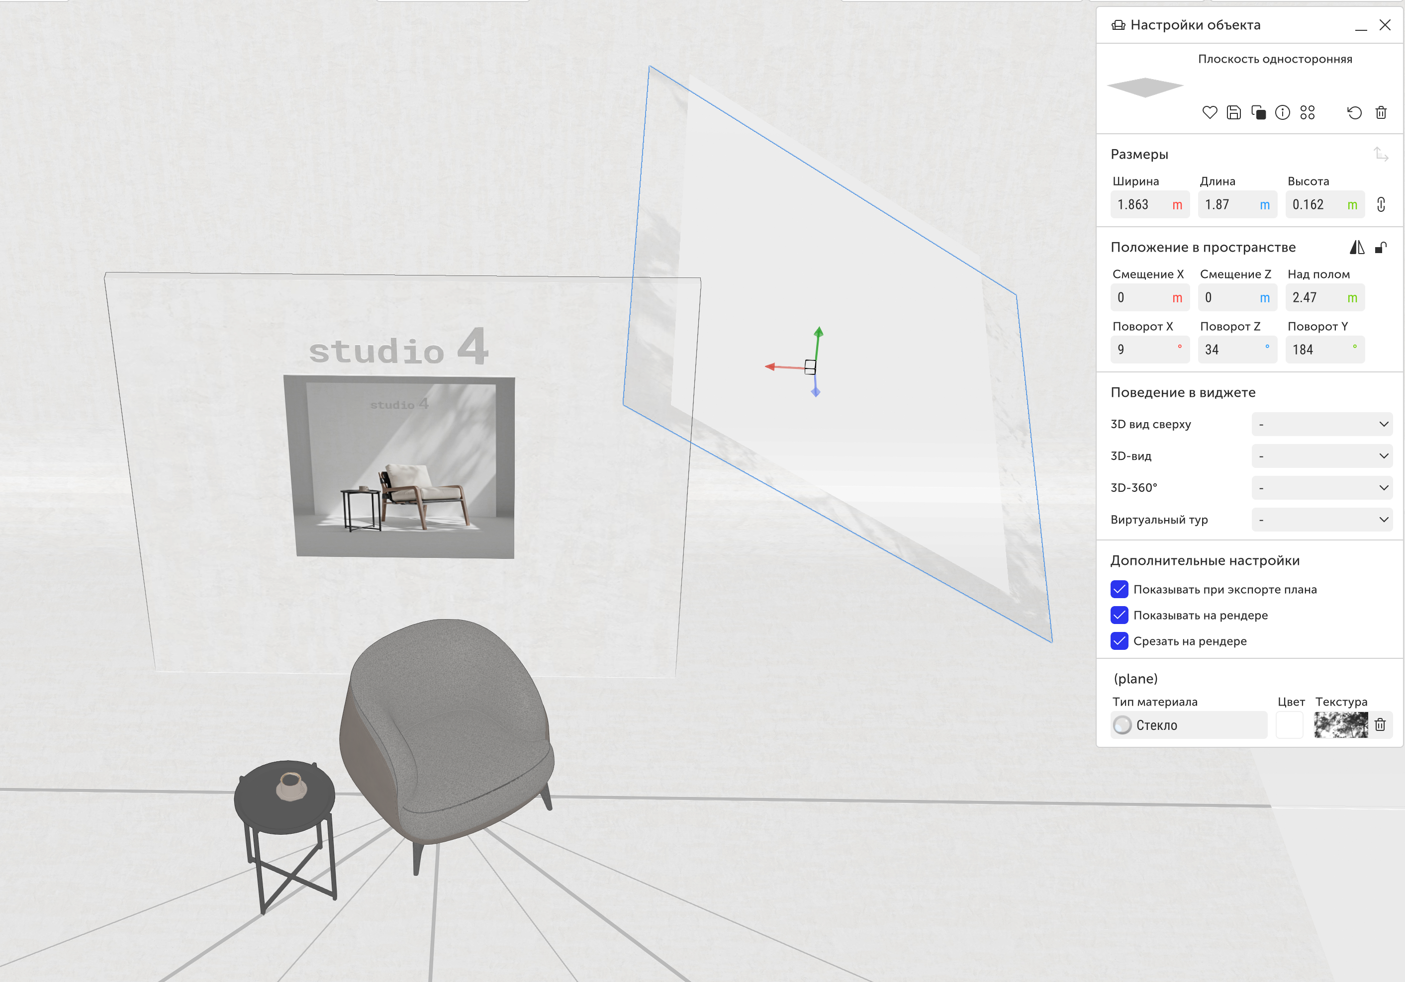Click the Поведение в виджете heading
This screenshot has width=1405, height=982.
1183,392
